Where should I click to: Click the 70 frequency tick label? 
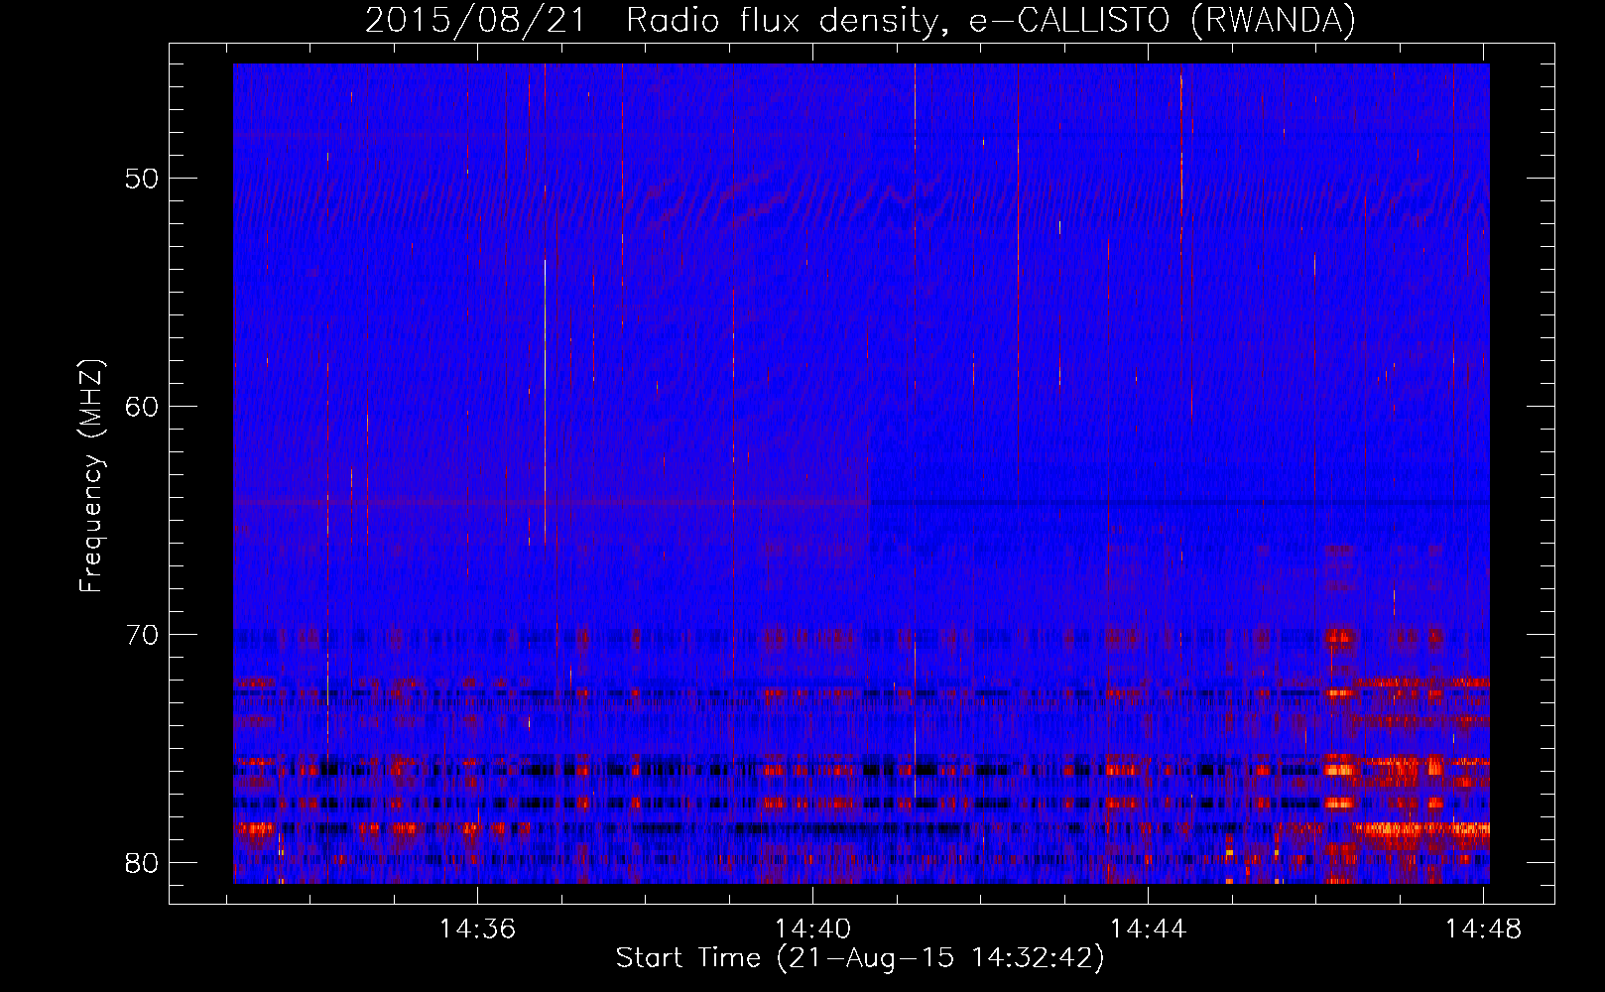142,635
